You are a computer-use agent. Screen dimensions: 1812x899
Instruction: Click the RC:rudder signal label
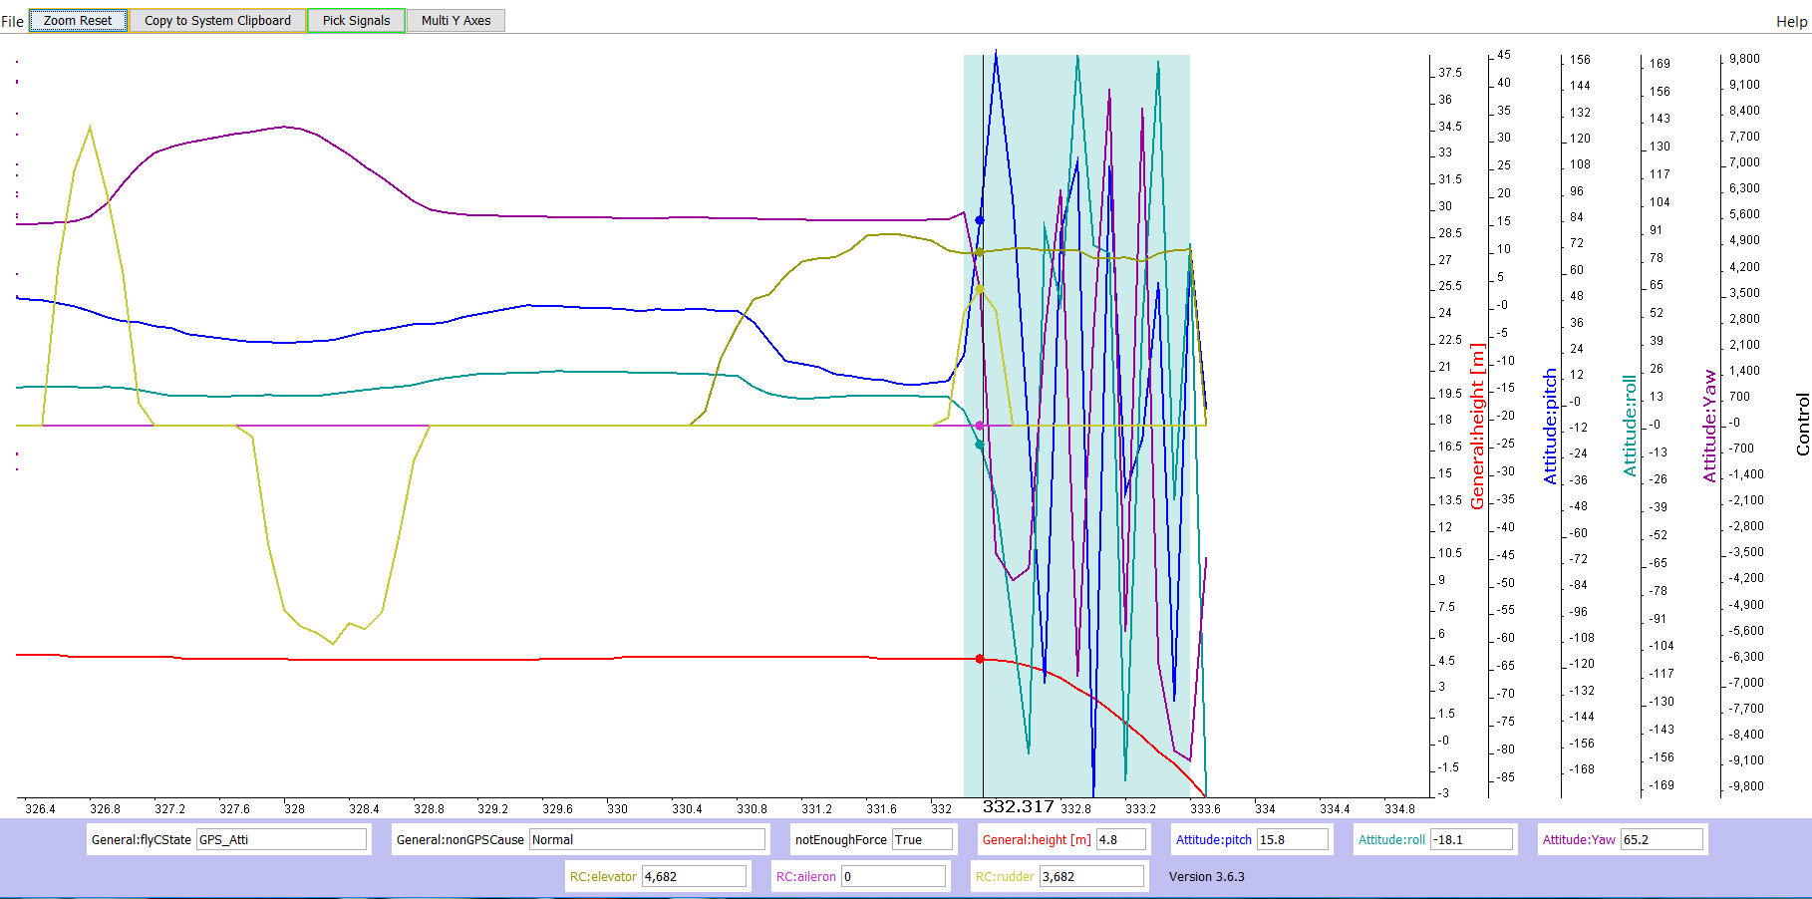point(1005,877)
